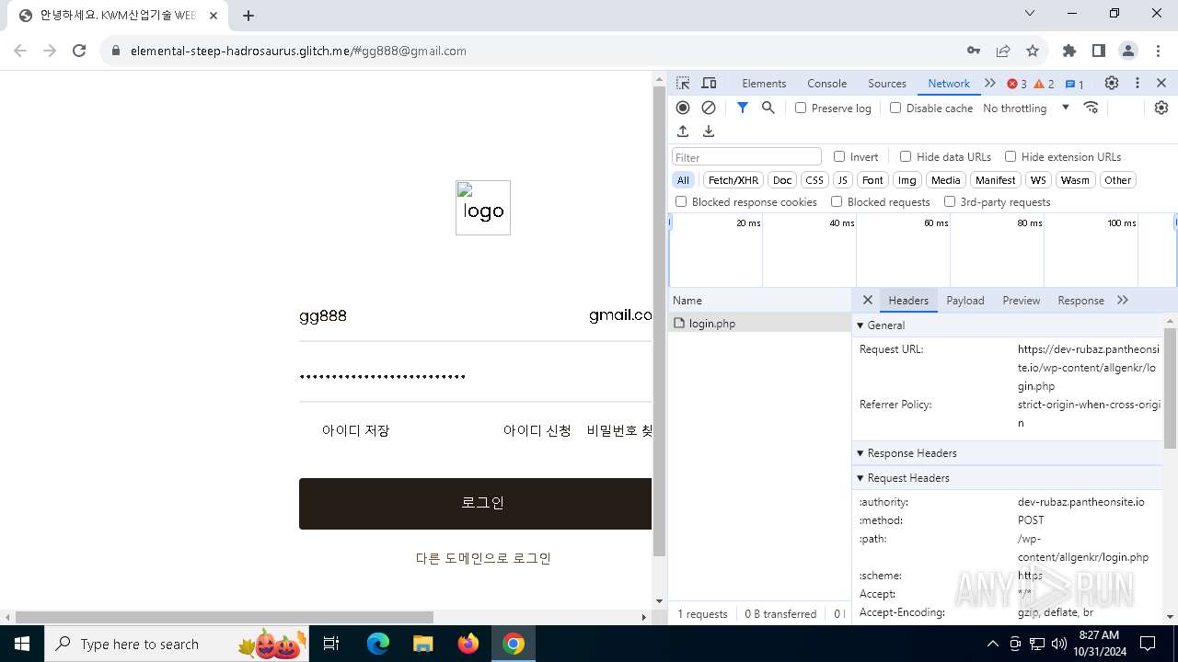Open Chrome extensions puzzle icon
Viewport: 1178px width, 662px height.
[x=1069, y=51]
